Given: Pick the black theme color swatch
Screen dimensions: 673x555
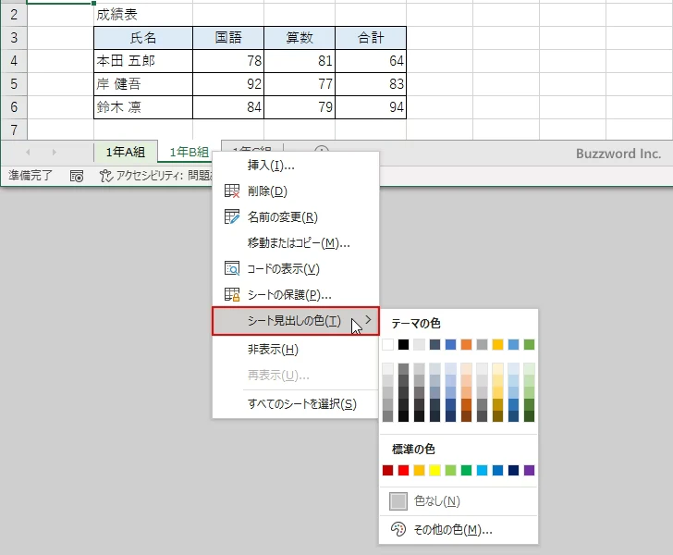Looking at the screenshot, I should (x=403, y=344).
